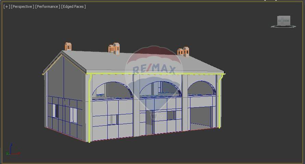Click the XYZ axis gizmo in viewport corner
Viewport: 305px width, 164px height.
click(11, 150)
